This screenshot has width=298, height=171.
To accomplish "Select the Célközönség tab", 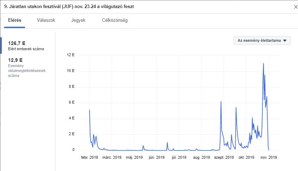I will (x=115, y=20).
